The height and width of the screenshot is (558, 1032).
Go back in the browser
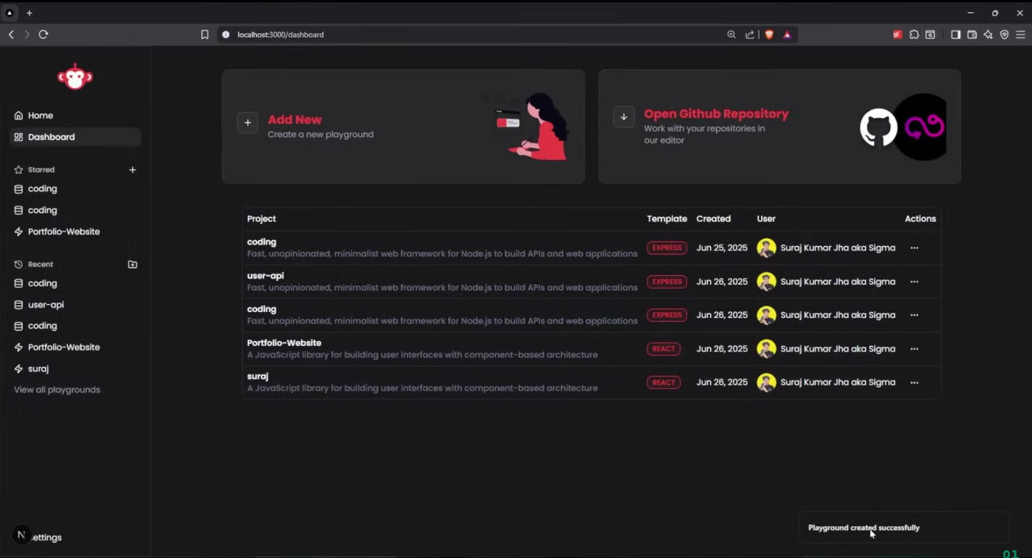(11, 34)
